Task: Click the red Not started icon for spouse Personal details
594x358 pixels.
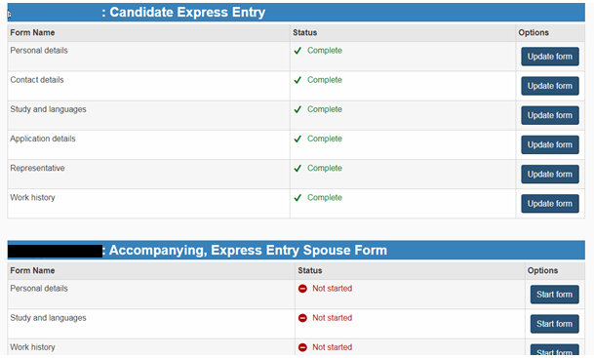Action: (x=302, y=289)
